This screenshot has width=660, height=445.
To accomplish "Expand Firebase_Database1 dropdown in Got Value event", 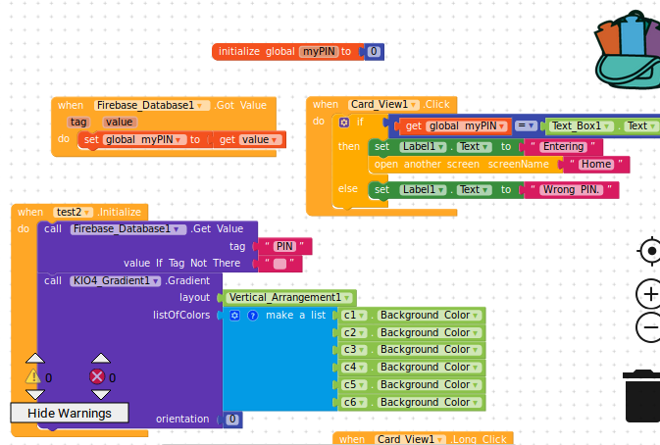I will [202, 105].
